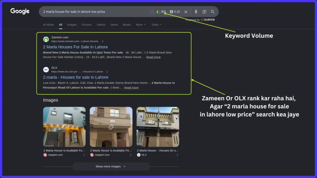Start voice search with microphone icon
Viewport: 317px width, 178px height.
(196, 12)
